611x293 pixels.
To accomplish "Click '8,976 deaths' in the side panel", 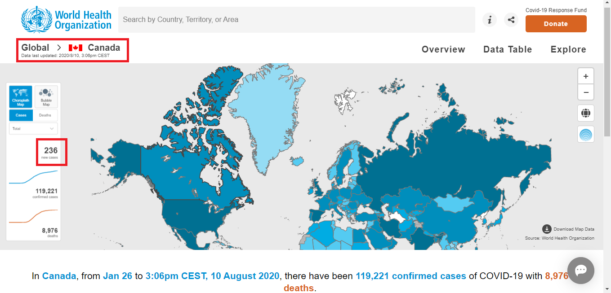I will (49, 232).
